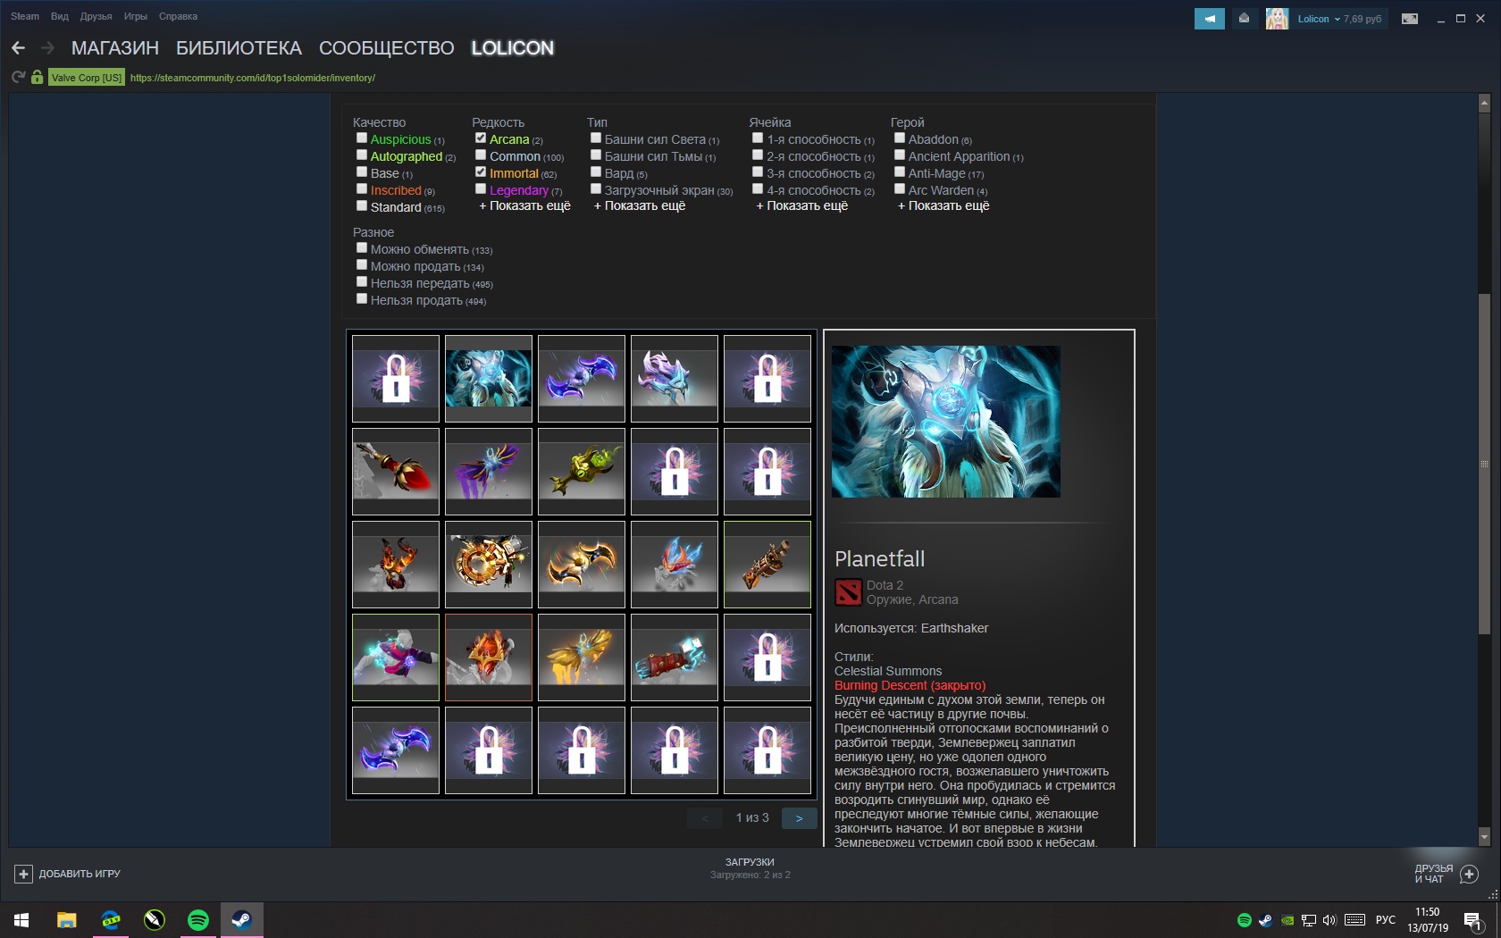The height and width of the screenshot is (938, 1501).
Task: Uncheck the Arcana rarity filter
Action: pyautogui.click(x=481, y=138)
